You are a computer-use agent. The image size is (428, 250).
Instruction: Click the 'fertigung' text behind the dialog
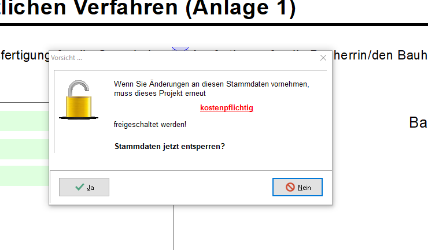coord(23,55)
